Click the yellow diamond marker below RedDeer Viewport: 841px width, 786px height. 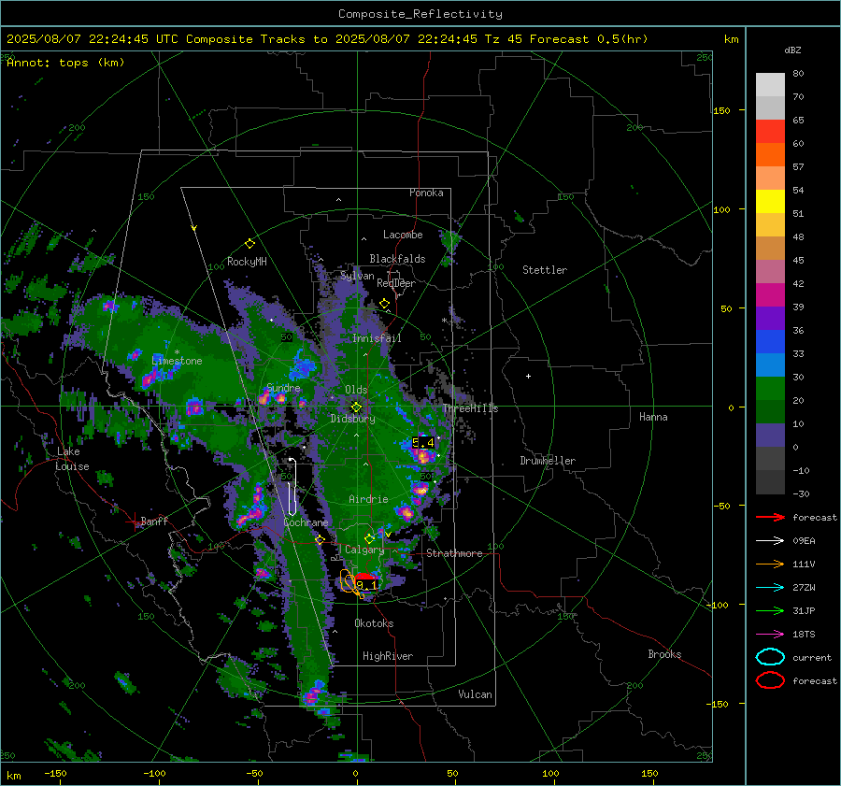pyautogui.click(x=384, y=304)
